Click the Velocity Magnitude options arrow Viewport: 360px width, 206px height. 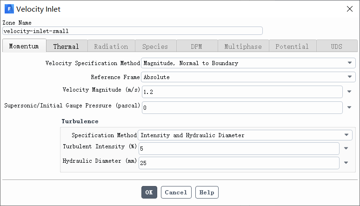[x=349, y=92]
